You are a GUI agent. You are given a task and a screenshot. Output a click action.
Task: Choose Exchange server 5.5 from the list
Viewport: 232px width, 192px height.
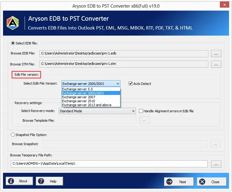tap(91, 89)
